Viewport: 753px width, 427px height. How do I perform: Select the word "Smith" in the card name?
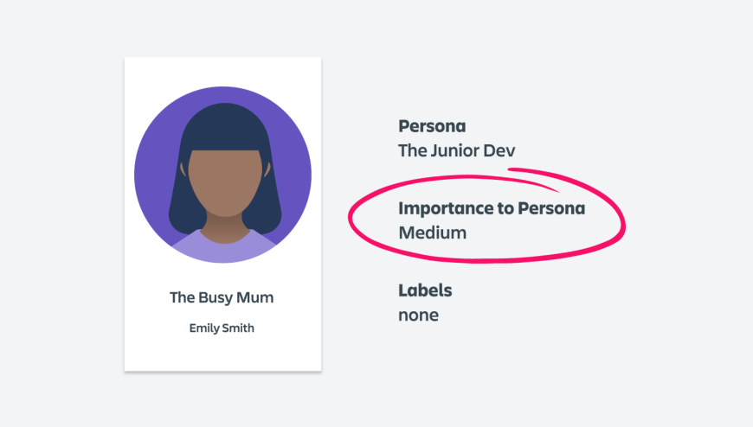point(237,328)
